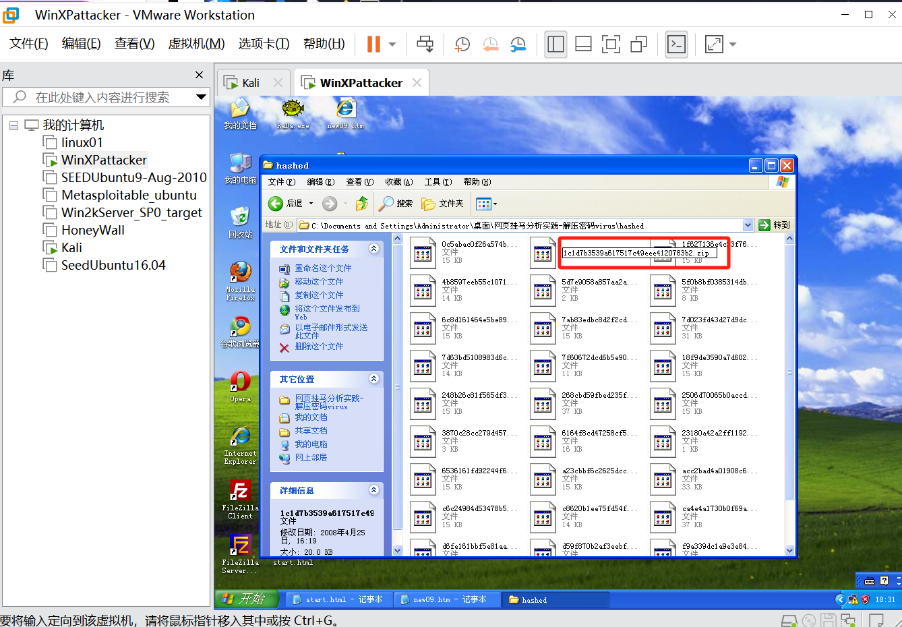
Task: Open the 搜索 search tool in Explorer
Action: pos(396,204)
